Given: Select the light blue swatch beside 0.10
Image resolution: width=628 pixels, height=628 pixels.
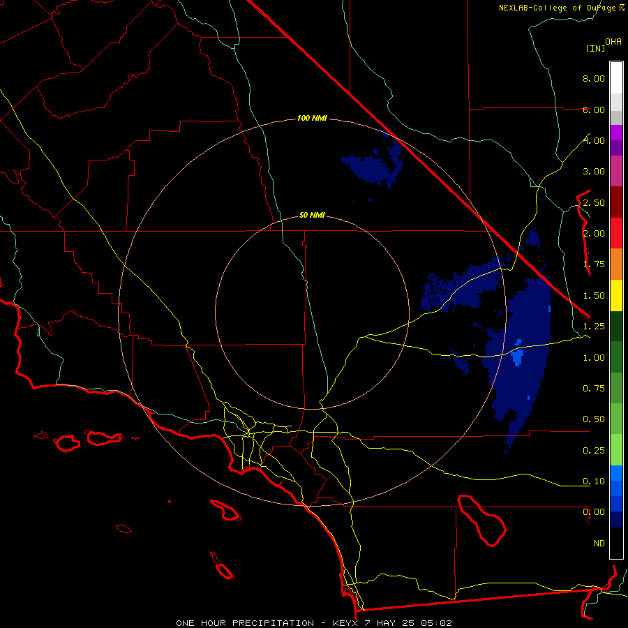Looking at the screenshot, I should (x=616, y=473).
